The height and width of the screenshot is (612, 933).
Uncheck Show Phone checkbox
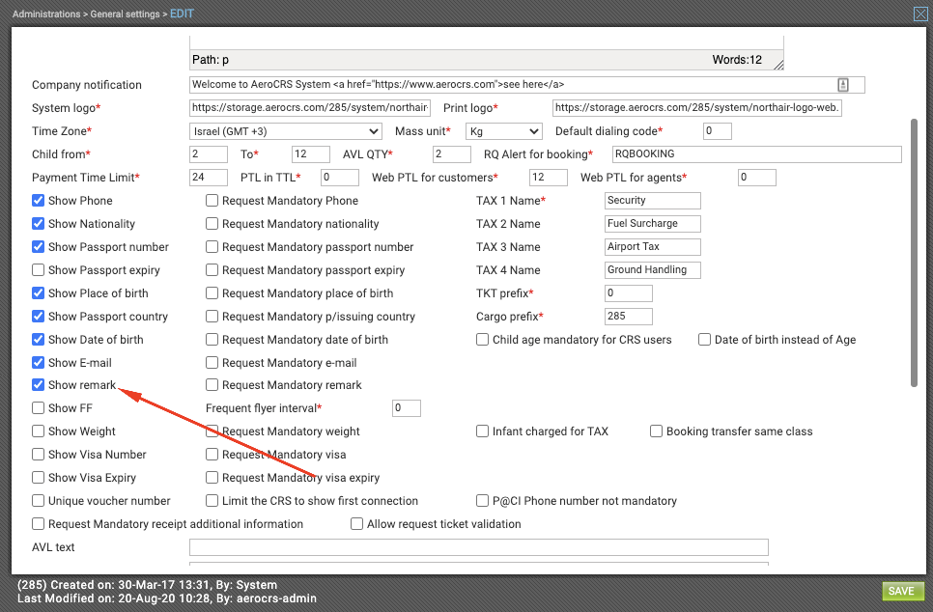tap(38, 201)
